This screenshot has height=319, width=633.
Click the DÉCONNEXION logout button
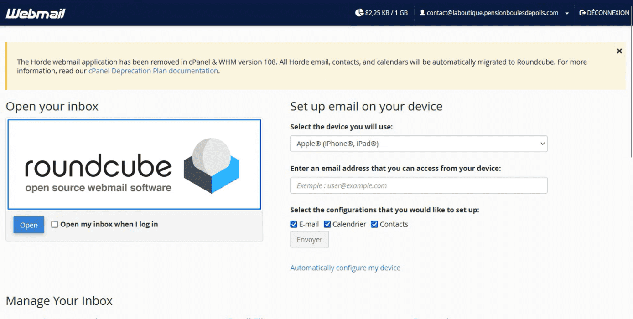tap(604, 13)
